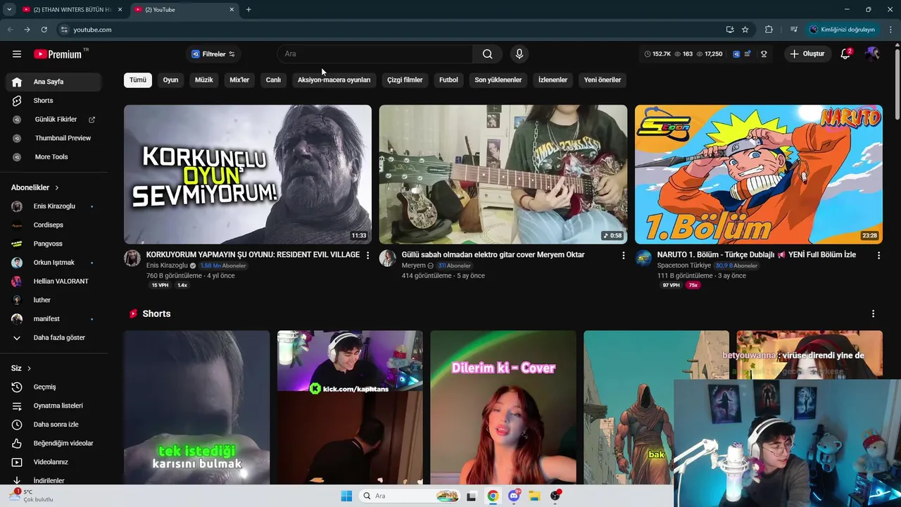This screenshot has height=507, width=901.
Task: Open options for Resident Evil Village video
Action: pyautogui.click(x=367, y=255)
